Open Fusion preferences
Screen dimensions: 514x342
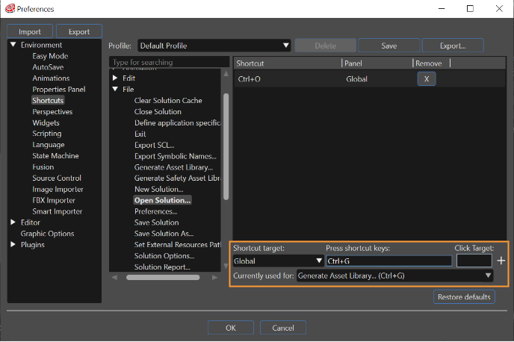43,167
